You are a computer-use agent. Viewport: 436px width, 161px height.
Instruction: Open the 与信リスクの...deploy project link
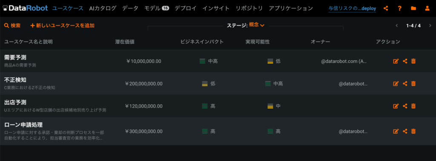pos(352,8)
